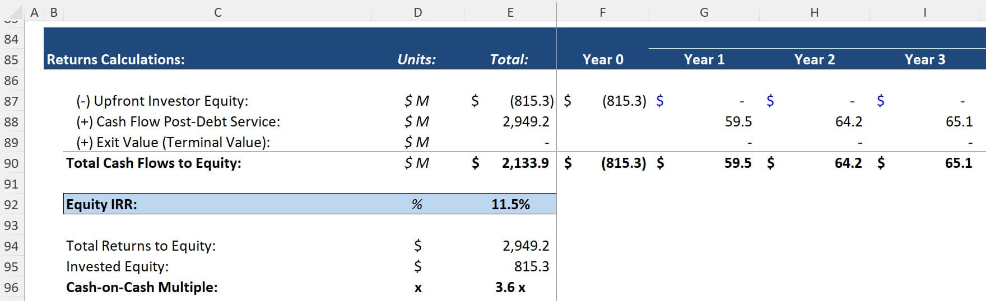Click '$' unit in Invested Equity row

click(x=417, y=267)
